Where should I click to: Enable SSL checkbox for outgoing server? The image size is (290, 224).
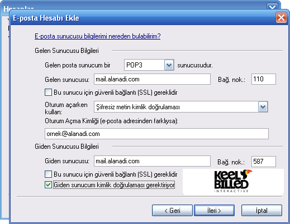48,174
